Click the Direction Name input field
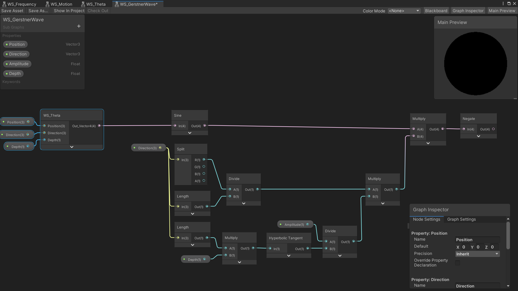The width and height of the screenshot is (518, 291). coord(477,286)
